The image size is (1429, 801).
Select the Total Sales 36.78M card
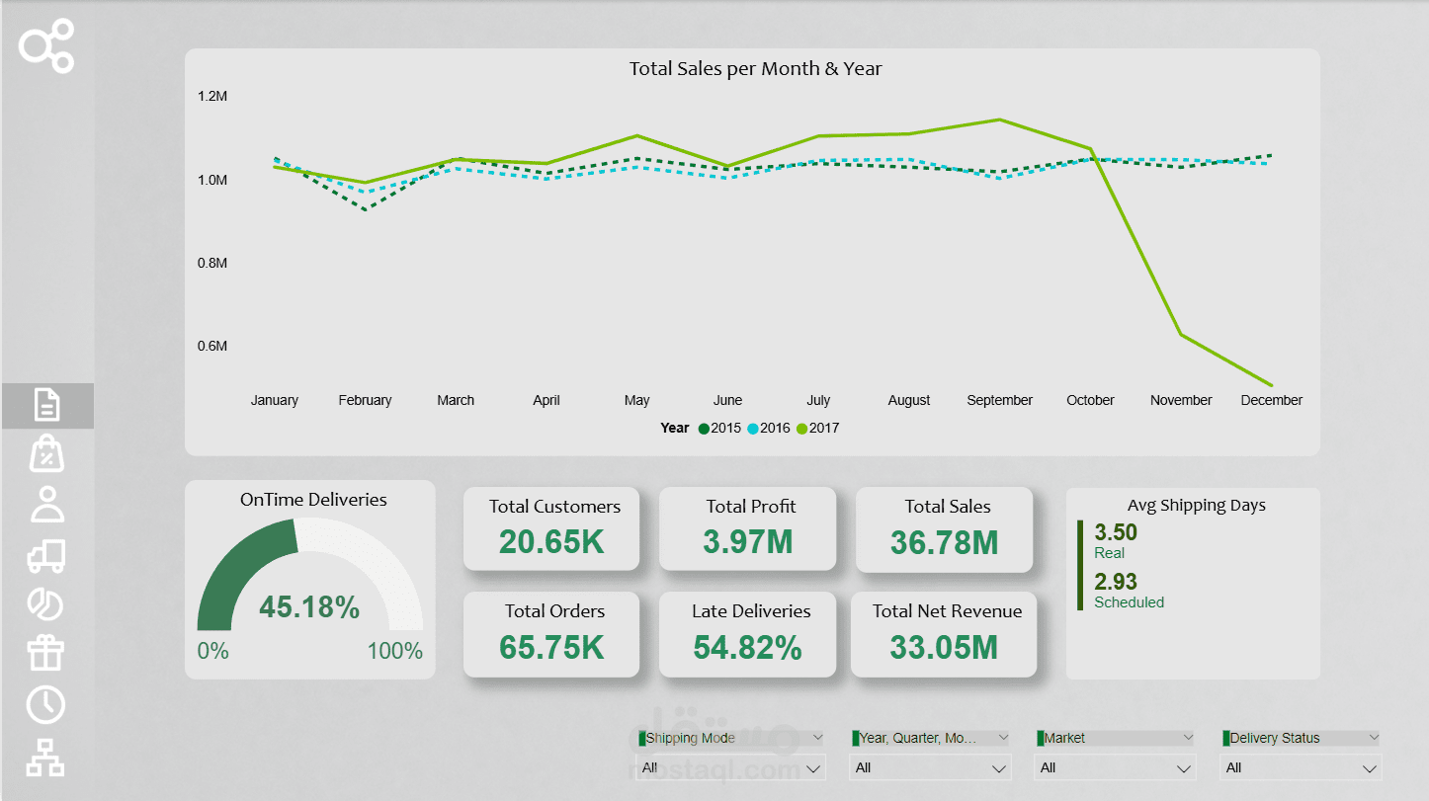[944, 529]
